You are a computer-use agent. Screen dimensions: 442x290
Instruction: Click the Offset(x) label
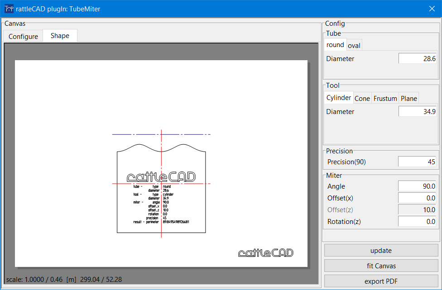point(340,198)
